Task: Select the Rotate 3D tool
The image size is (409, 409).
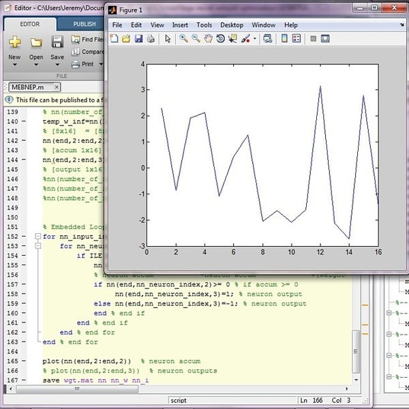Action: click(x=220, y=39)
